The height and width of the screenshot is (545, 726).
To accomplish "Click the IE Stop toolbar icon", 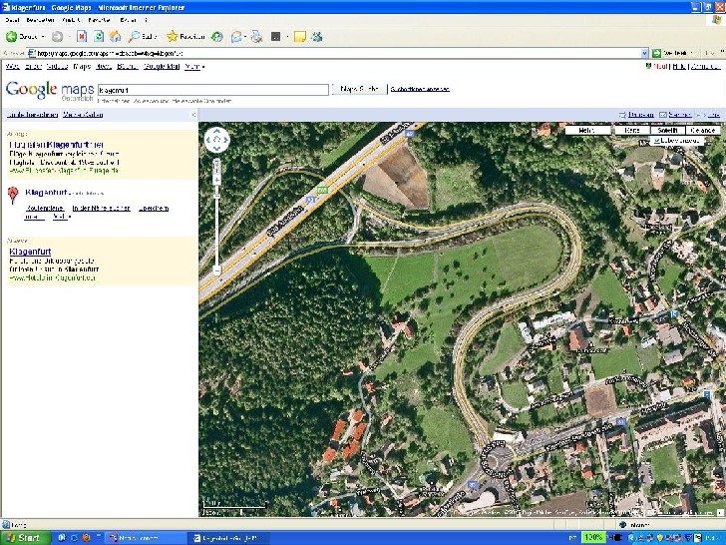I will (83, 37).
